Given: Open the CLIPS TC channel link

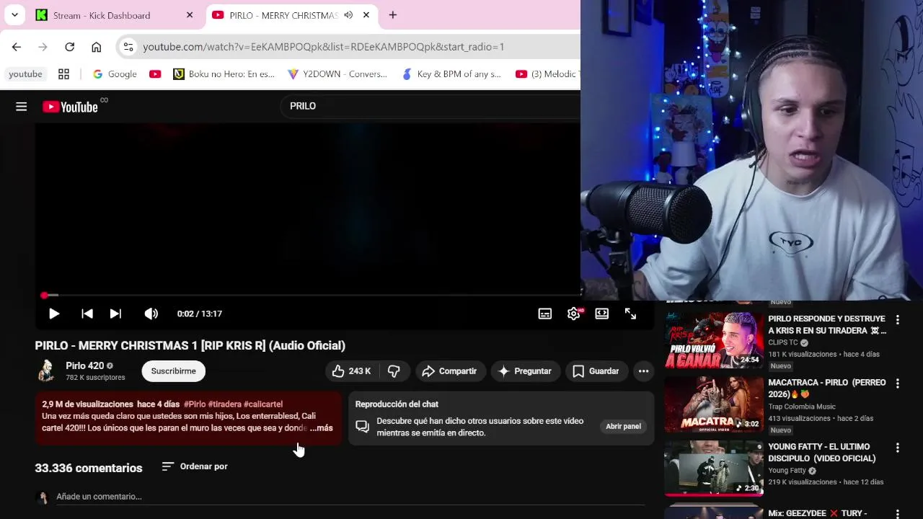Looking at the screenshot, I should [783, 342].
